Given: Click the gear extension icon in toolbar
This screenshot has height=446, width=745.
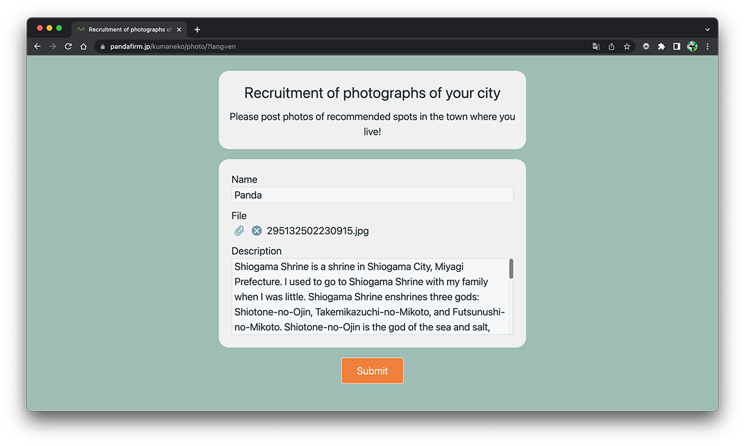Looking at the screenshot, I should click(646, 46).
